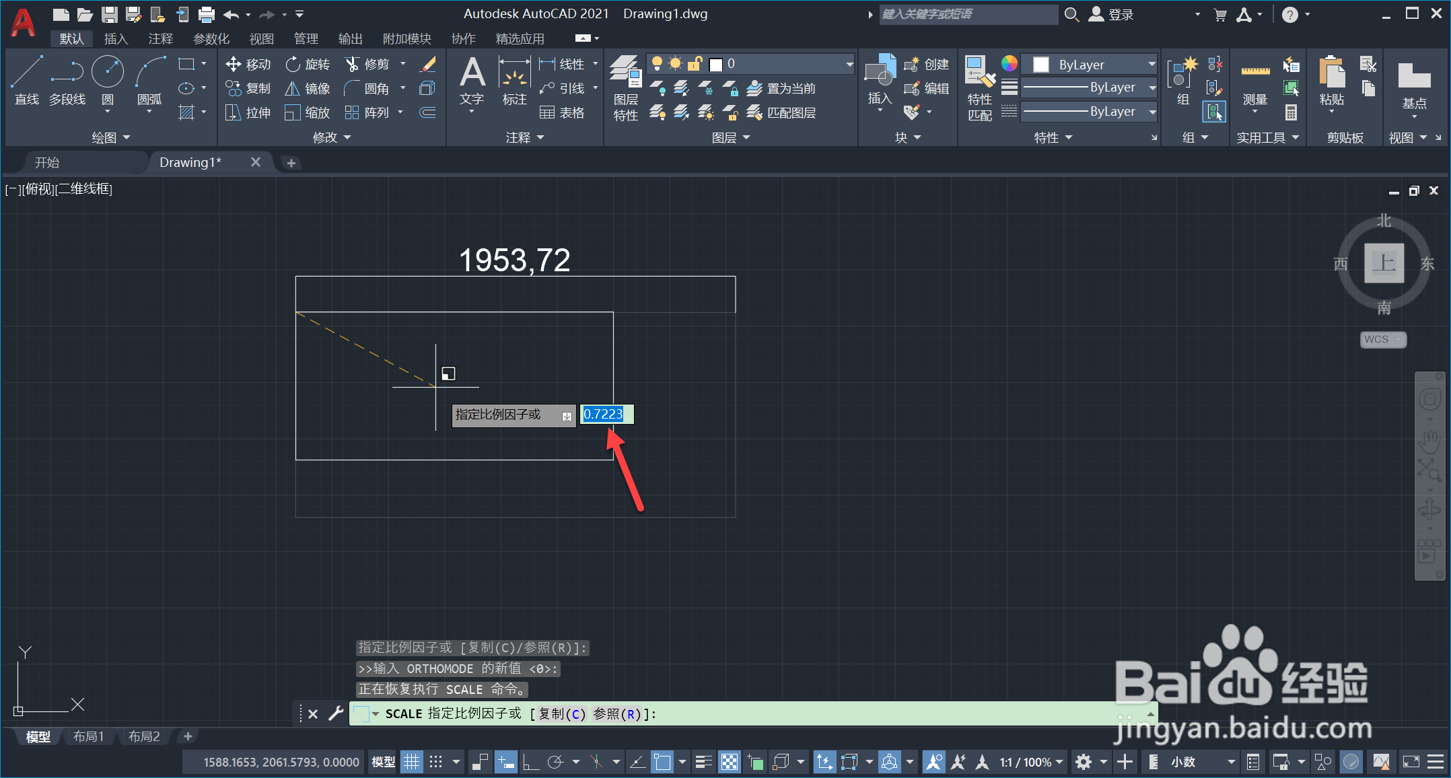Choose the Mirror (镜像) tool
This screenshot has height=778, width=1451.
308,88
